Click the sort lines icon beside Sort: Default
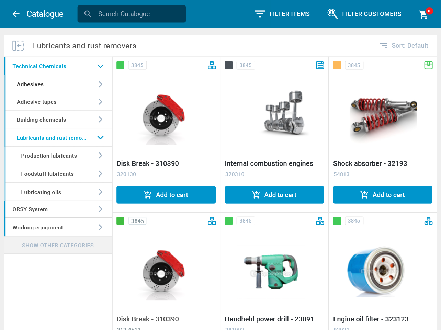441x330 pixels. tap(383, 45)
